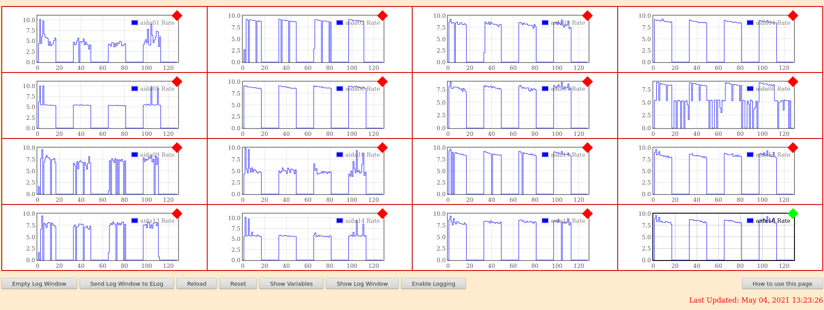Viewport: 824px width, 310px height.
Task: Select the aida12 rate graph
Action: click(x=724, y=171)
